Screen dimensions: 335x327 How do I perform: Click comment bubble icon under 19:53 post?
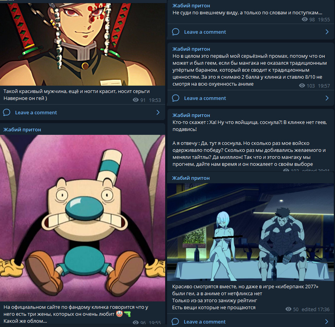click(7, 112)
